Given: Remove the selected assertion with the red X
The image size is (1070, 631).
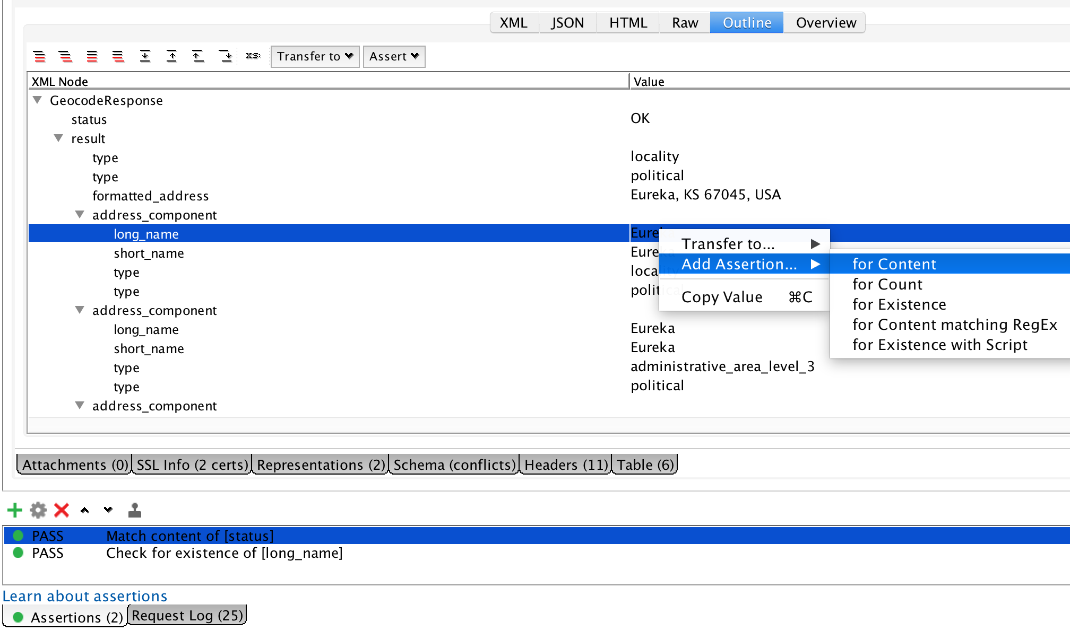Looking at the screenshot, I should pos(61,510).
